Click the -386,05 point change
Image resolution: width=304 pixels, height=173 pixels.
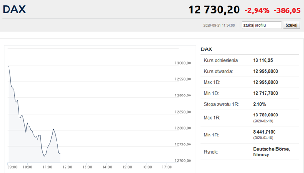[287, 10]
